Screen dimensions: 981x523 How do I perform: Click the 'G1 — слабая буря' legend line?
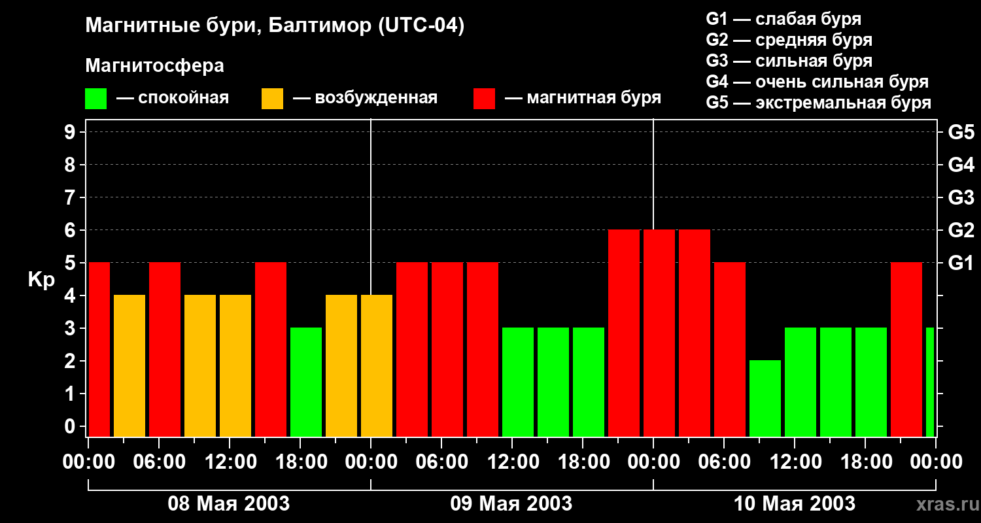[783, 19]
